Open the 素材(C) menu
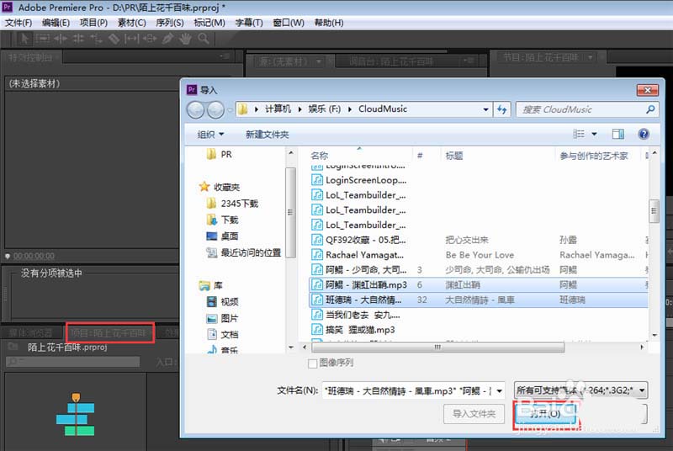 (132, 23)
